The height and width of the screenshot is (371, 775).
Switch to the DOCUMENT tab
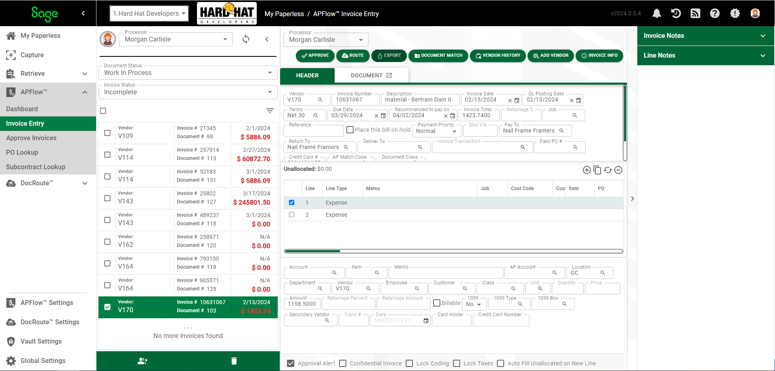(x=371, y=75)
